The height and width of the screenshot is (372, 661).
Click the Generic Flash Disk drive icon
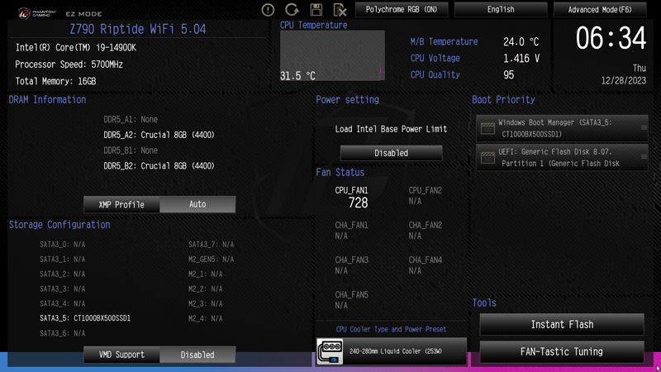(487, 158)
